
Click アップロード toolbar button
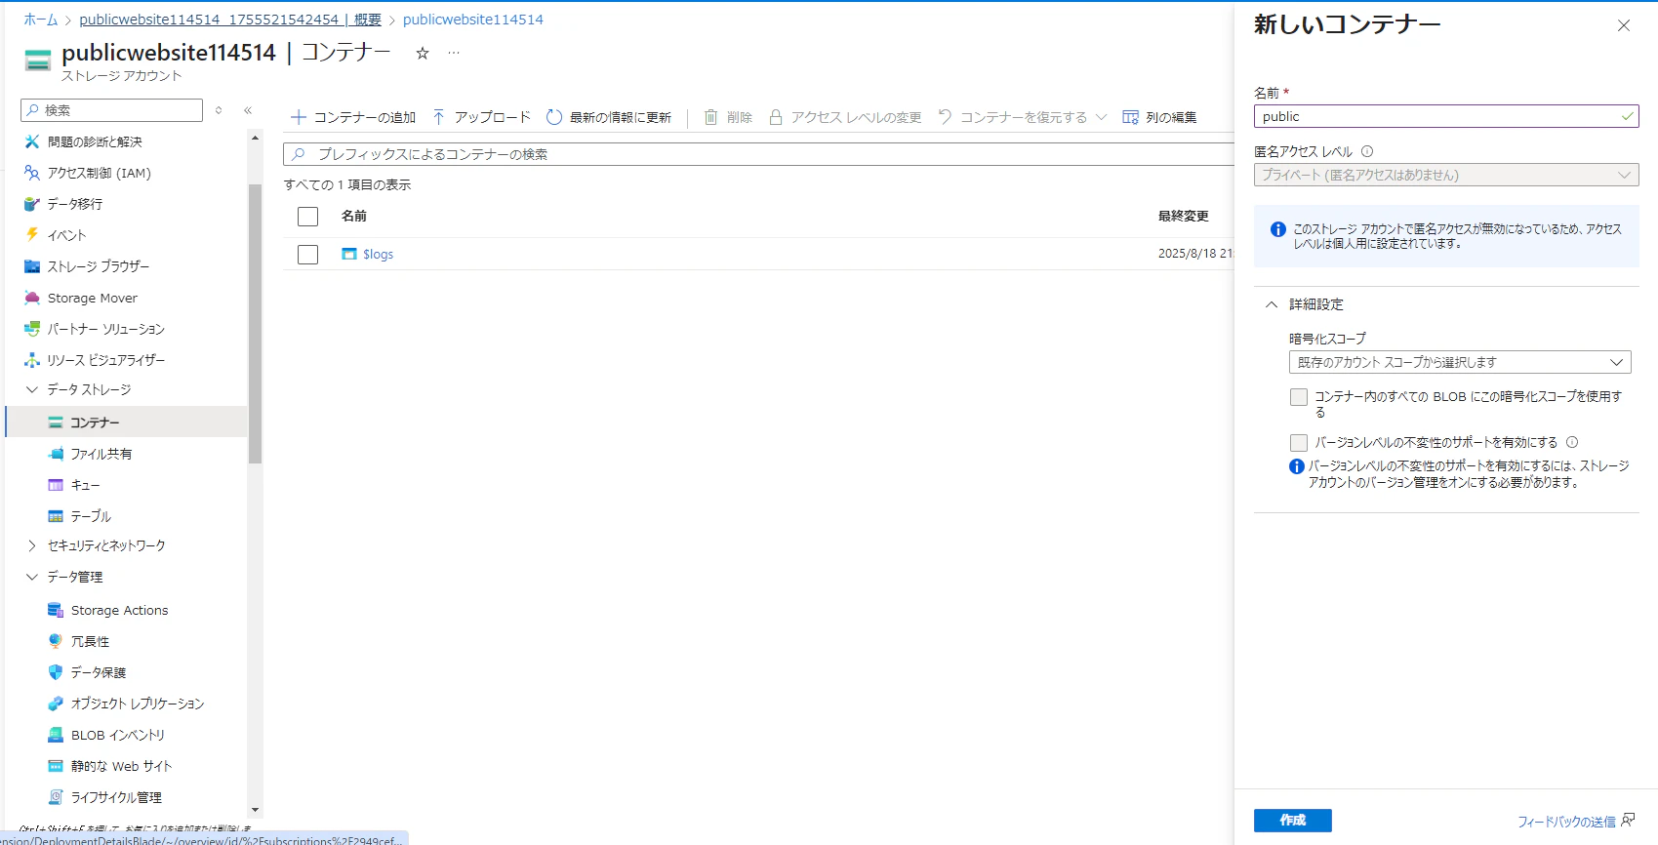[x=481, y=117]
